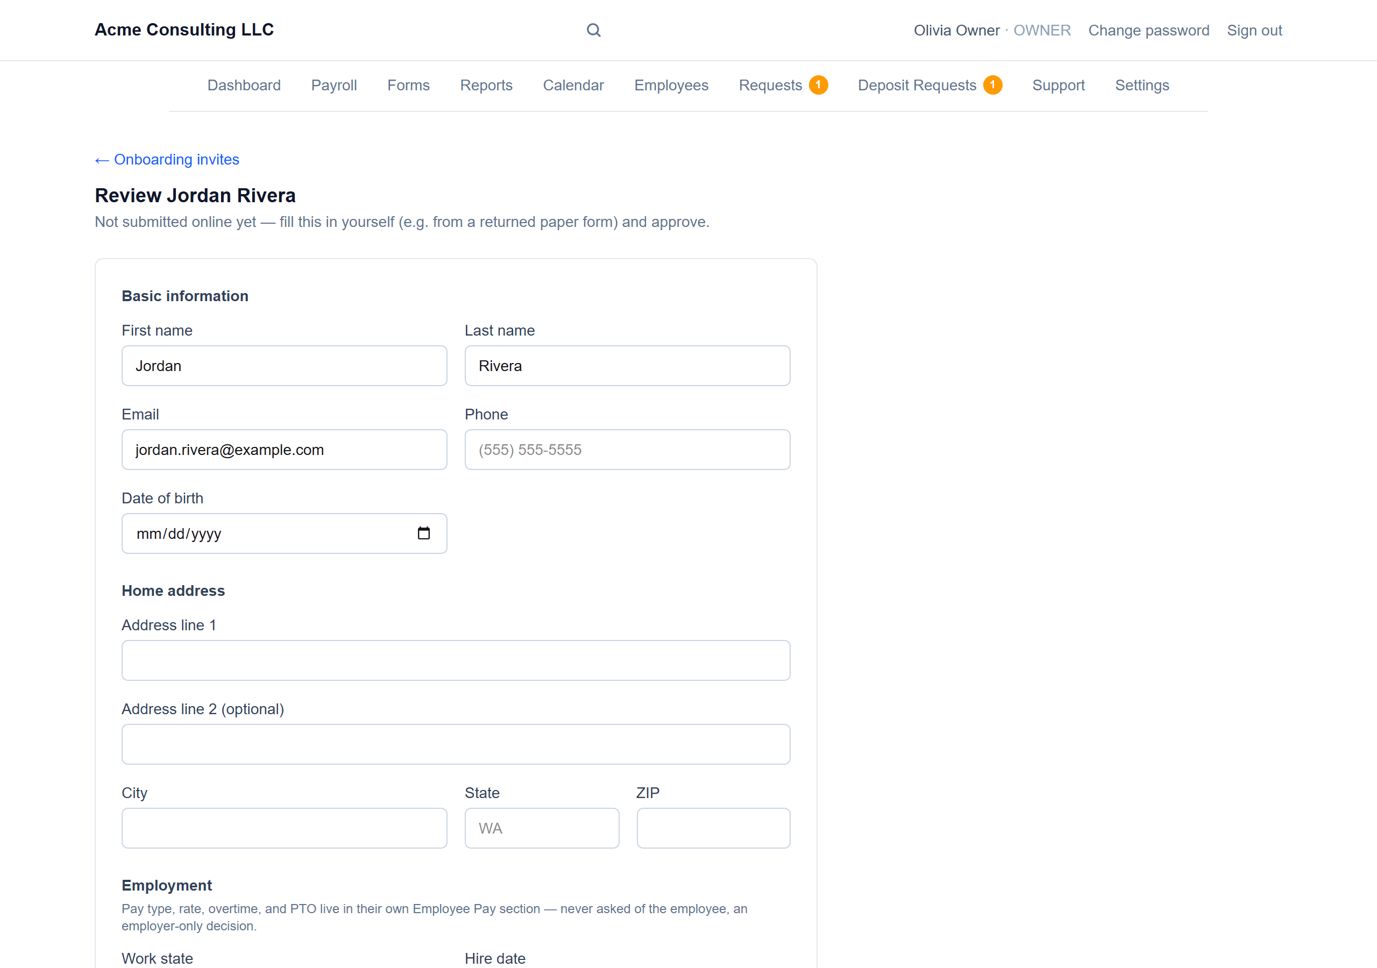The height and width of the screenshot is (968, 1377).
Task: Click the Basic information section heading
Action: [184, 296]
